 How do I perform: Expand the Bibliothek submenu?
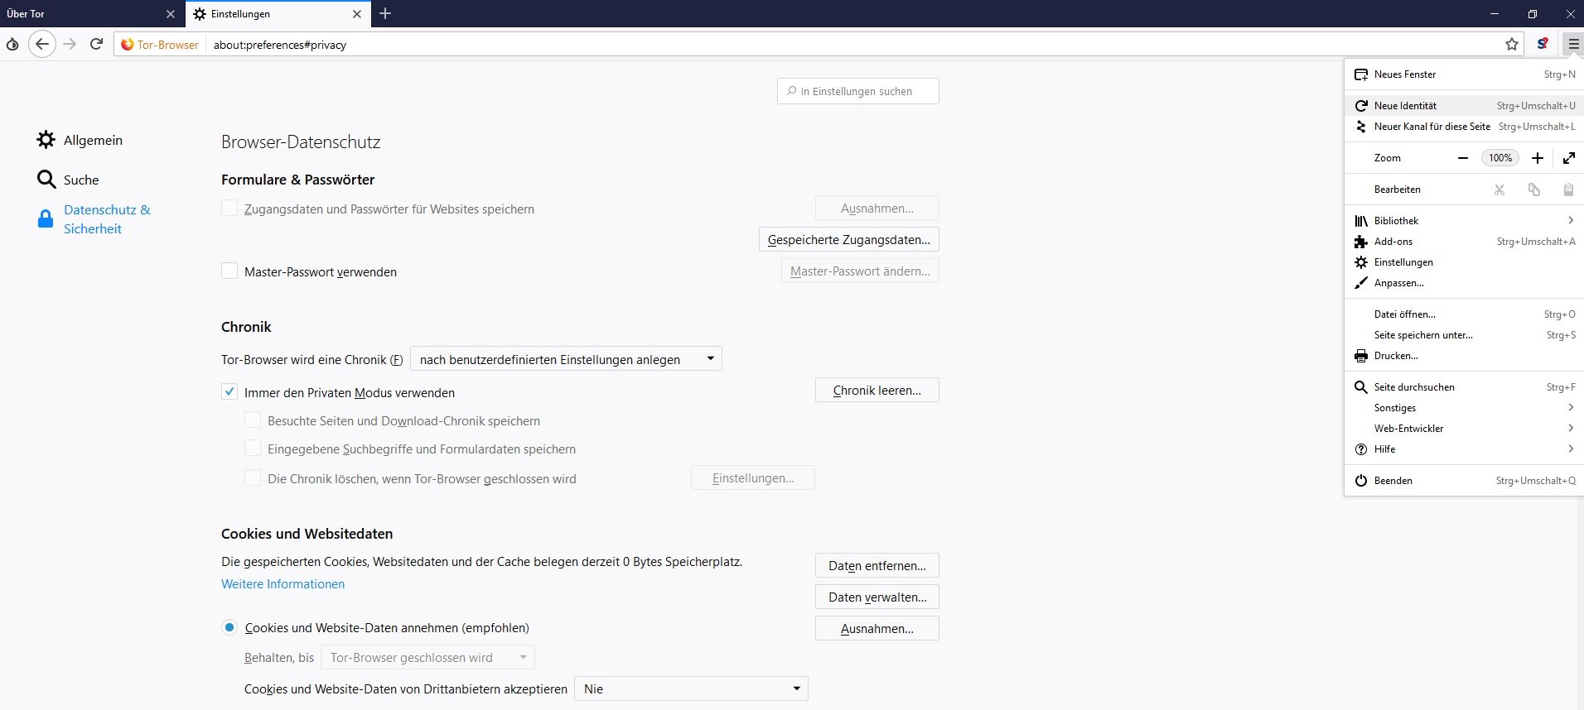[x=1464, y=221]
